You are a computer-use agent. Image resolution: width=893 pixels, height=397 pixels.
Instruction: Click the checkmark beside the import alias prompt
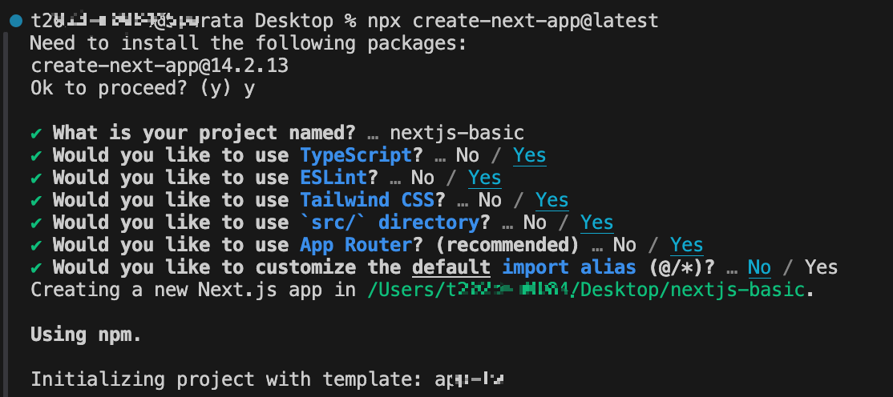coord(36,268)
